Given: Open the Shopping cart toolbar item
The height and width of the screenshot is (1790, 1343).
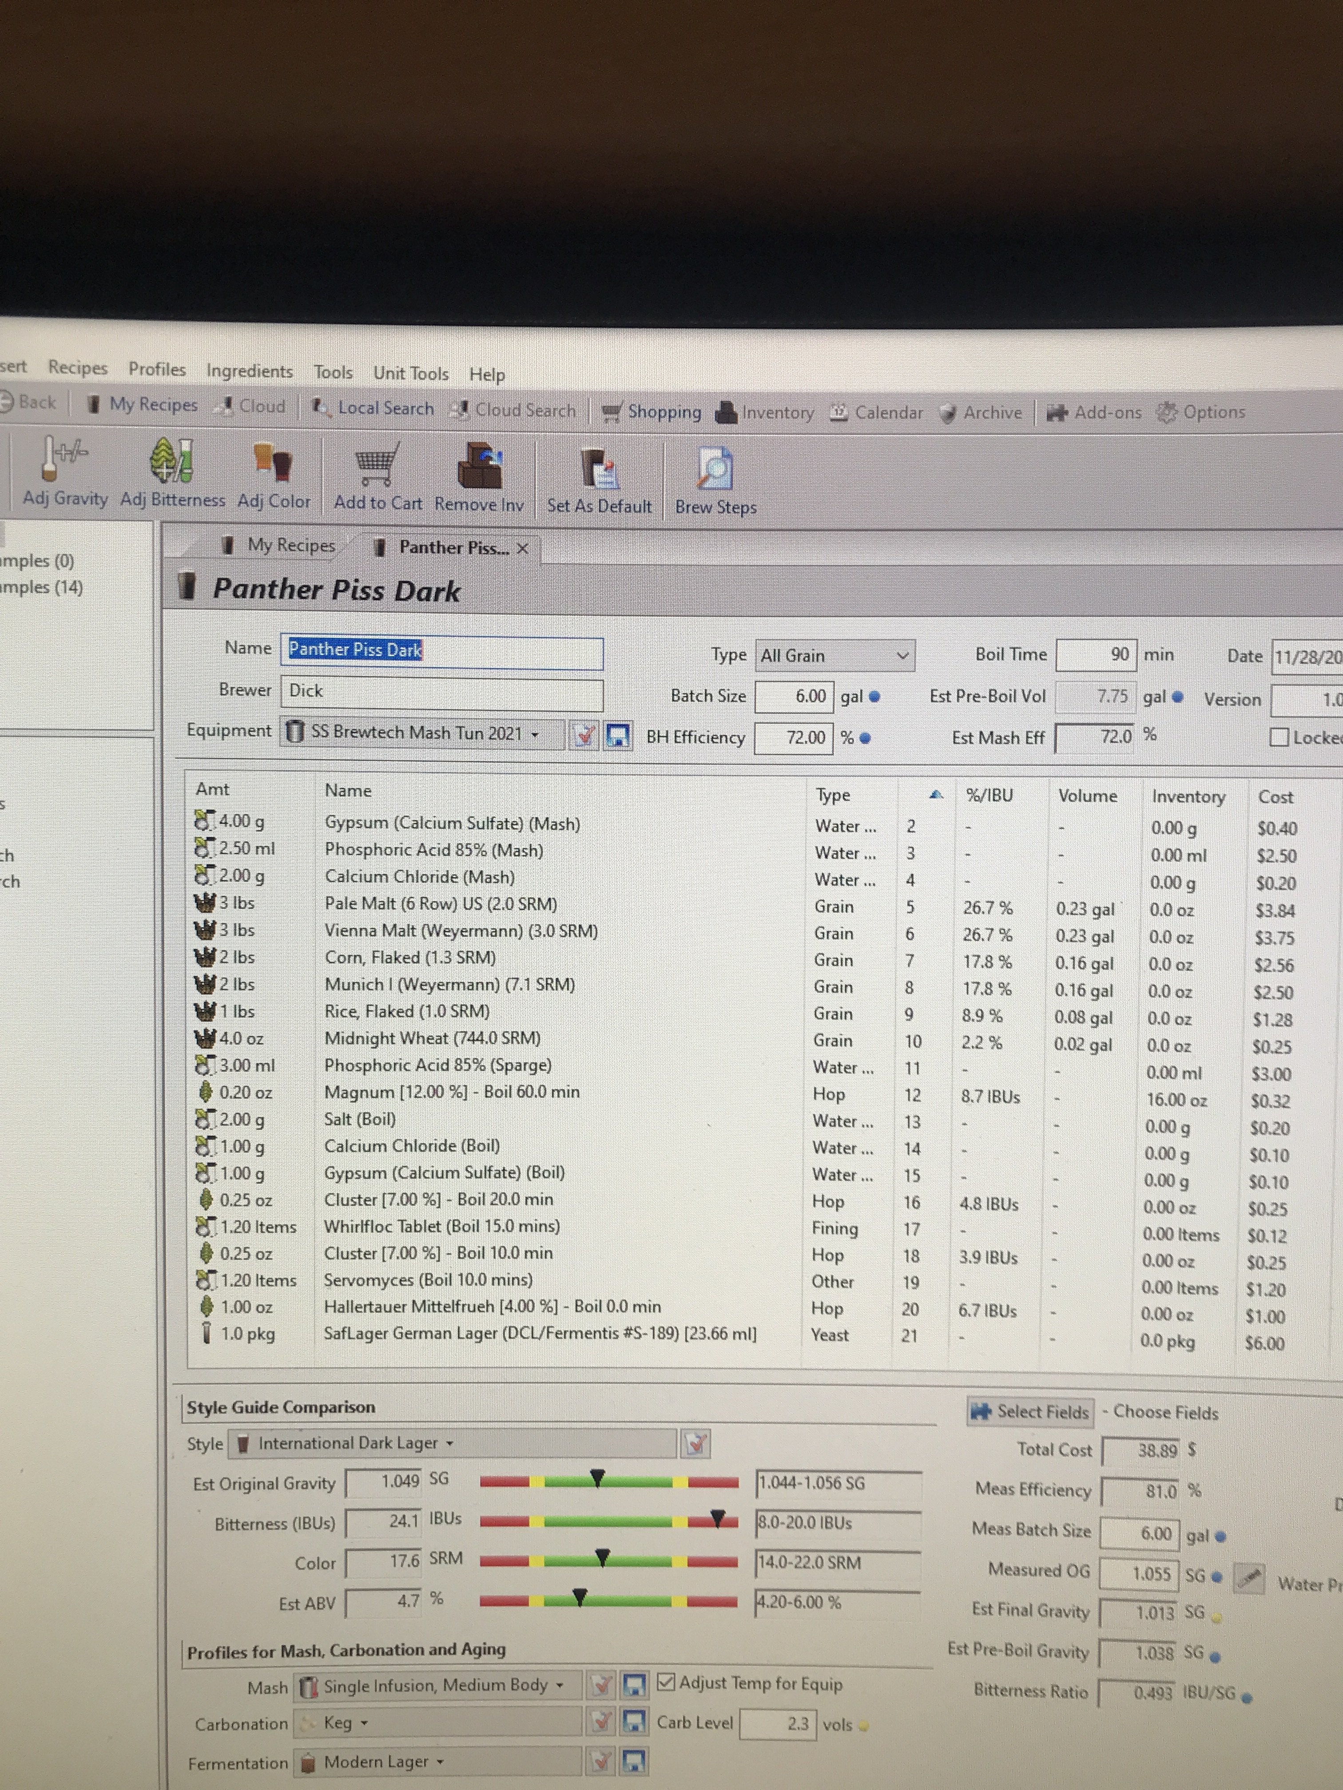Looking at the screenshot, I should [651, 411].
